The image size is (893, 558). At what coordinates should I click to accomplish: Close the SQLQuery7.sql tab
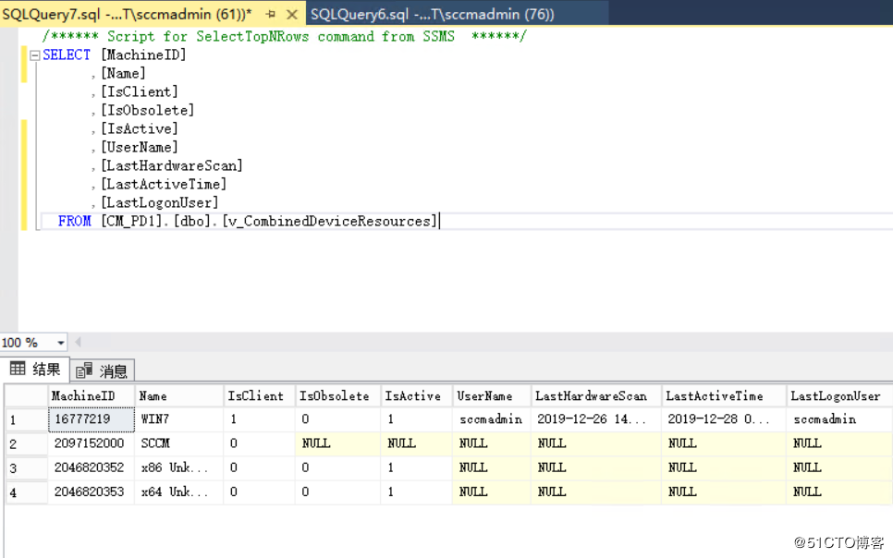tap(291, 14)
